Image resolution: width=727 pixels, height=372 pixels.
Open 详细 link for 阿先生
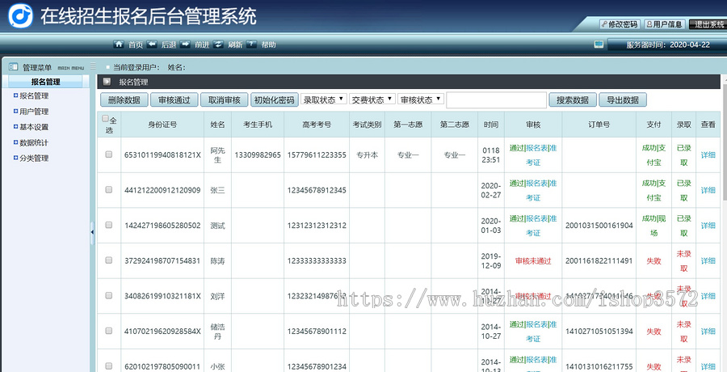[x=708, y=154]
